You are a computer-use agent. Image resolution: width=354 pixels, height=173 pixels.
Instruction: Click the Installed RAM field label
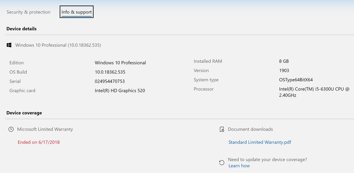point(208,61)
